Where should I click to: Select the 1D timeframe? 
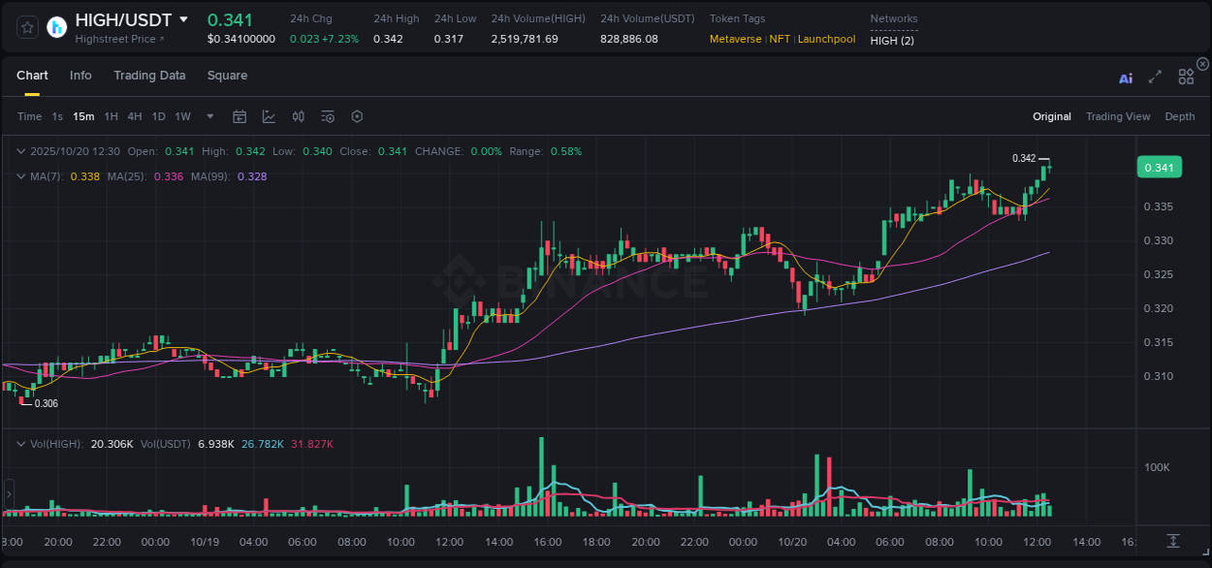[158, 116]
